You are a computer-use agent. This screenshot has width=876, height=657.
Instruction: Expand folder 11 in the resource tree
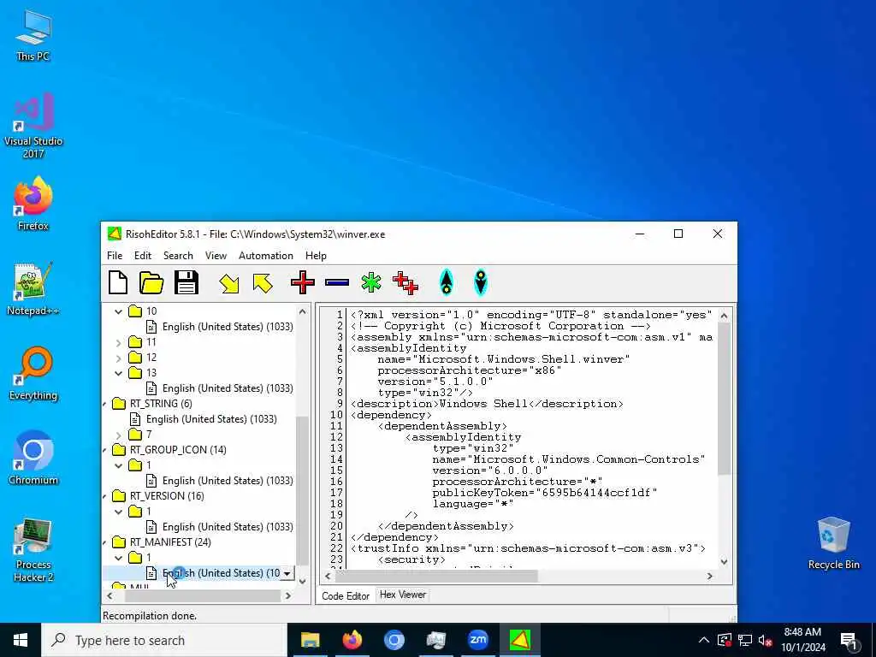118,342
